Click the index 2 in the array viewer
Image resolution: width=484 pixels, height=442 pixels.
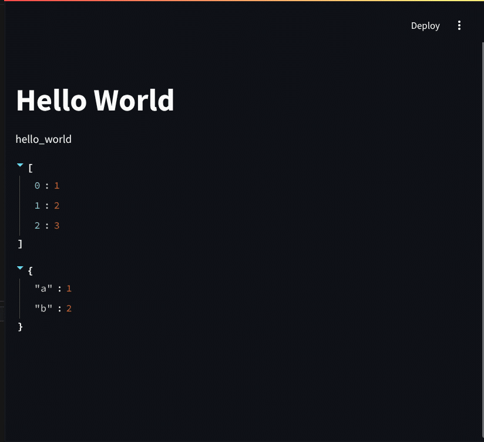pos(36,225)
